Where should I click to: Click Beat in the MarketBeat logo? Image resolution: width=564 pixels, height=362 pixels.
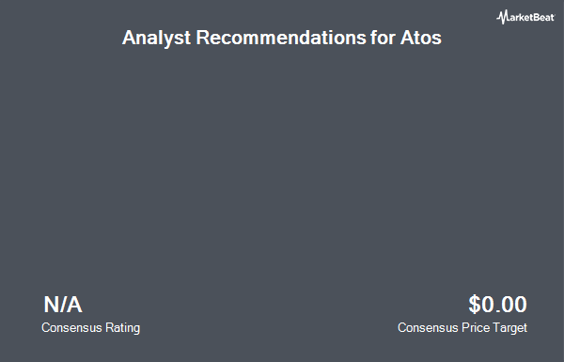point(543,18)
